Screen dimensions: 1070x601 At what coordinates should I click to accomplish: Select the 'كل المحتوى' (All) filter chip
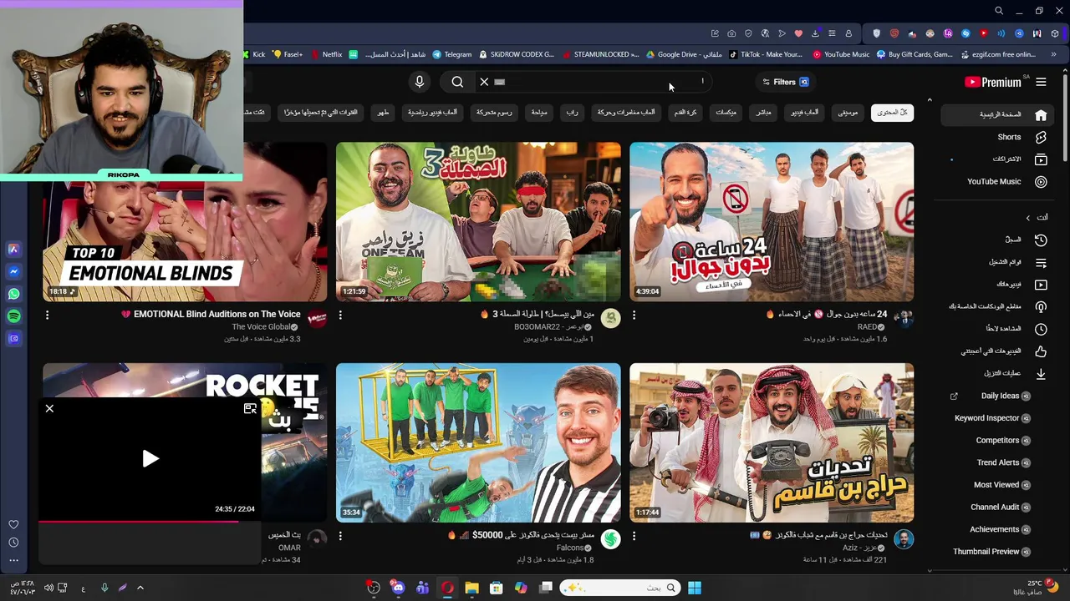[892, 112]
